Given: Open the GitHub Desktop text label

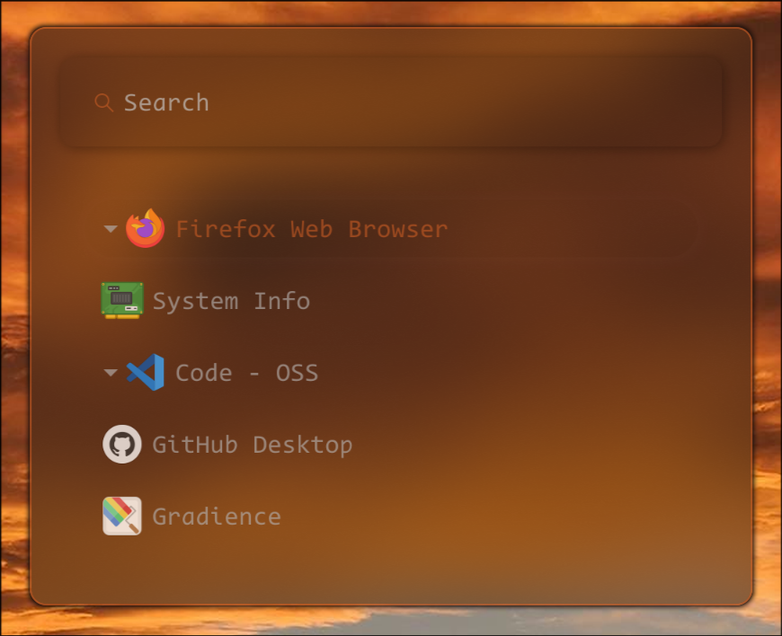Looking at the screenshot, I should (x=252, y=445).
